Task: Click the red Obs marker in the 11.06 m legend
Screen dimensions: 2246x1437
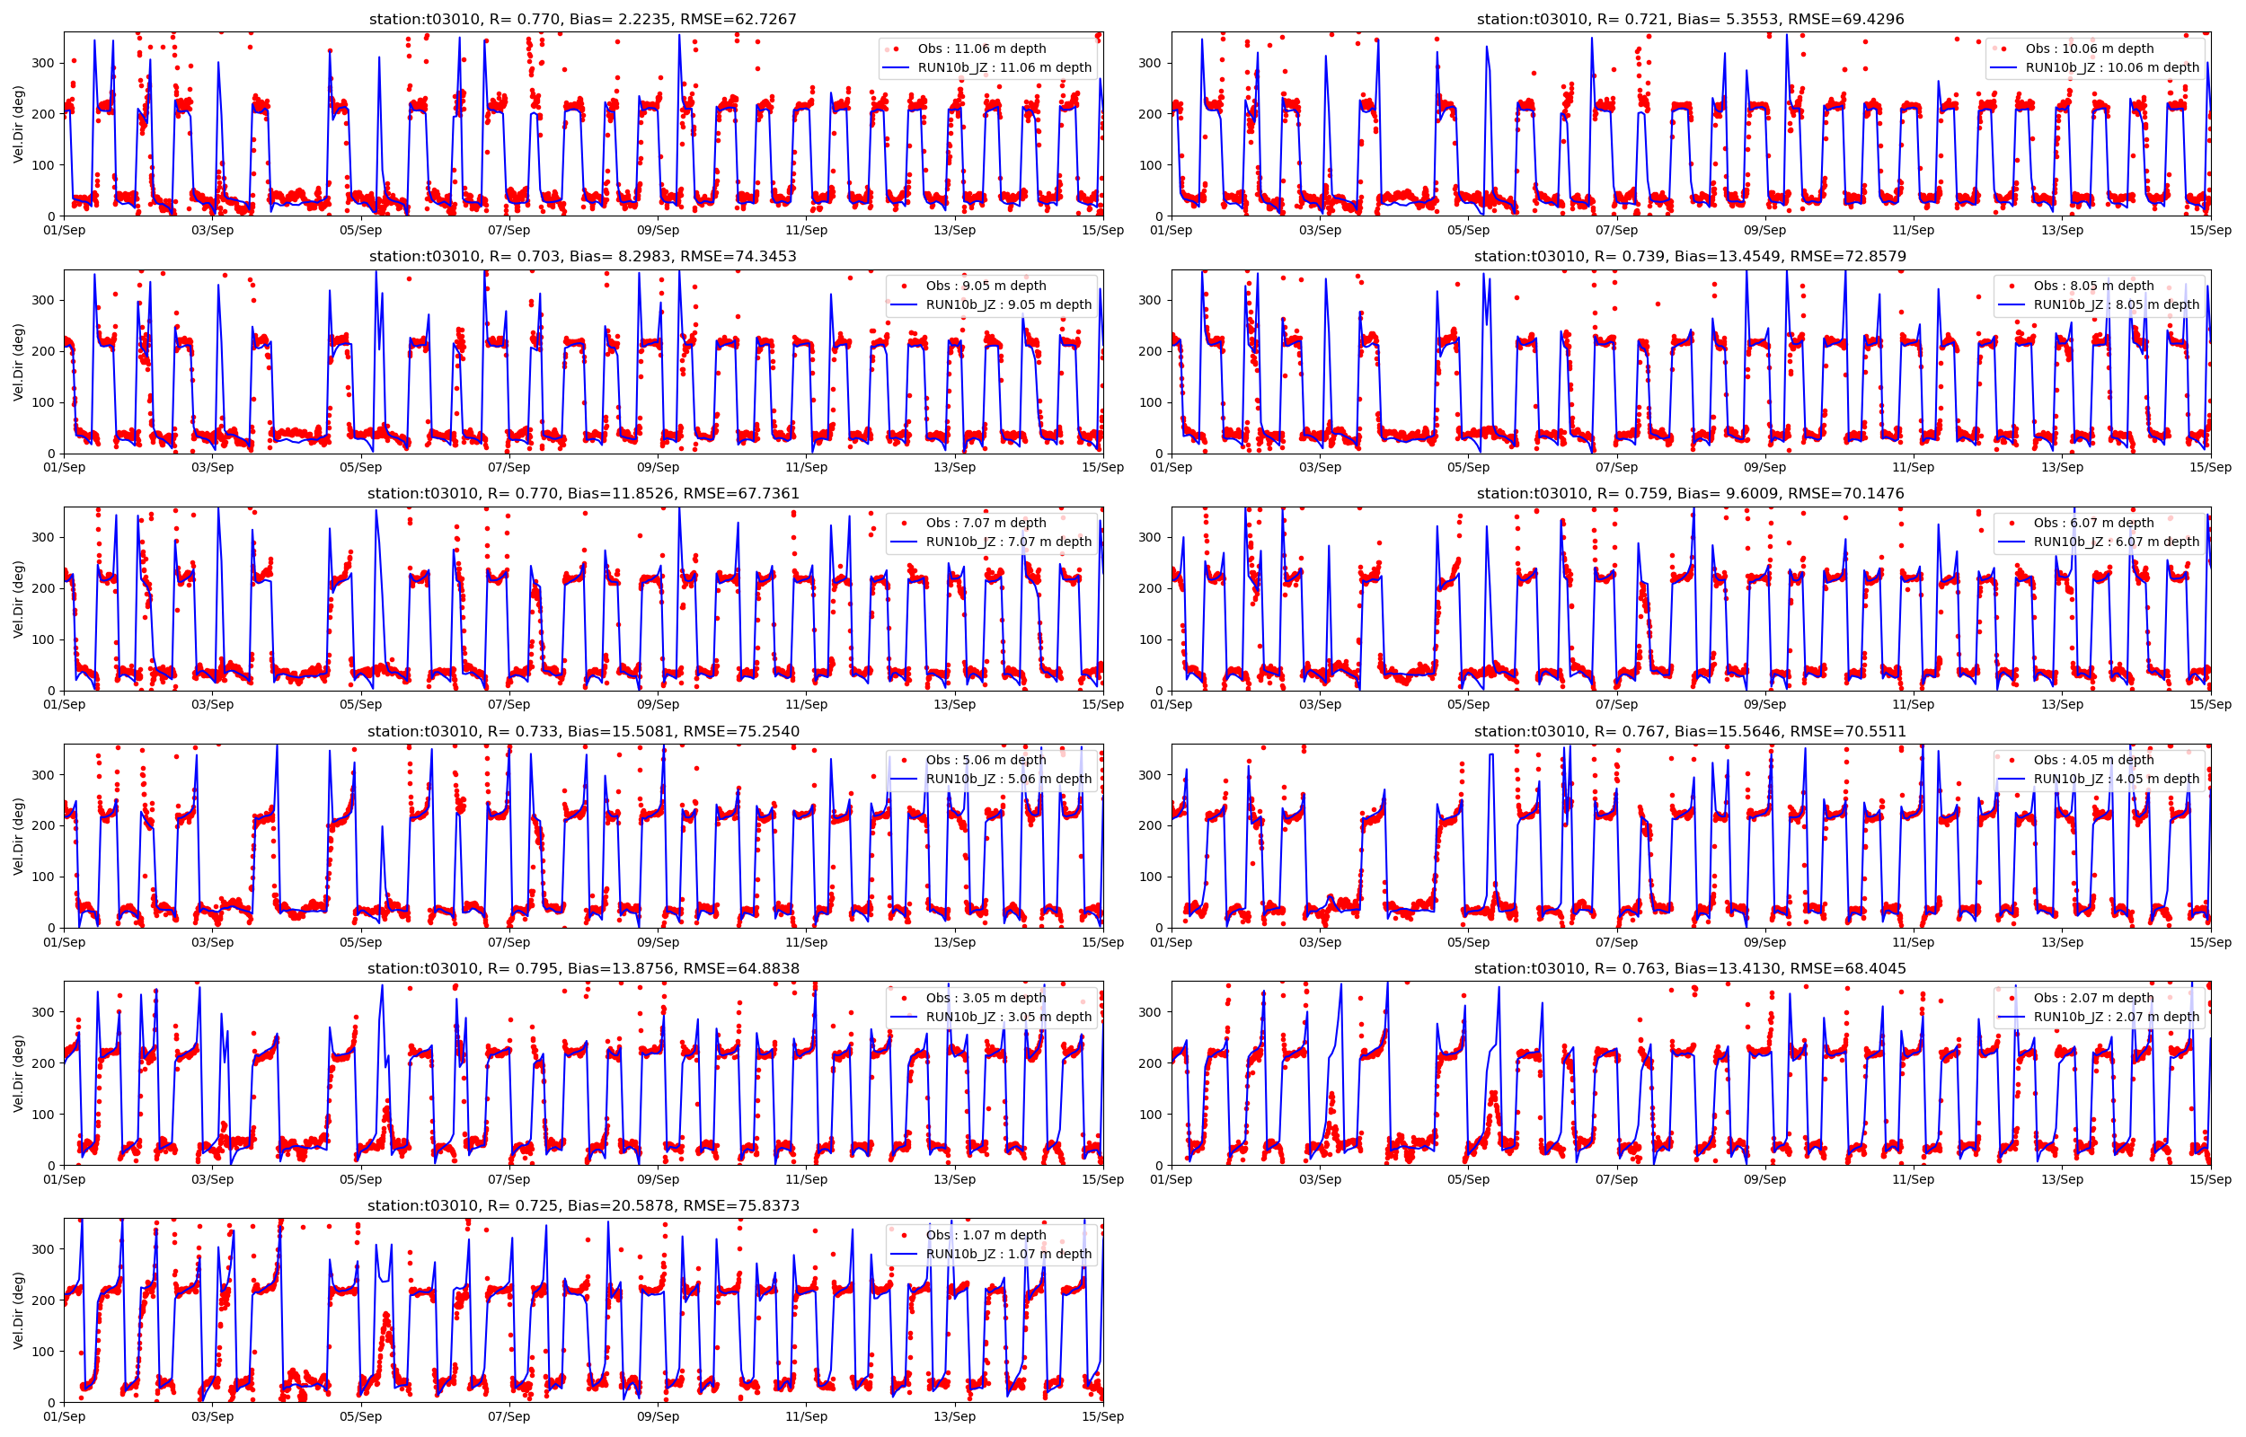Action: [896, 48]
